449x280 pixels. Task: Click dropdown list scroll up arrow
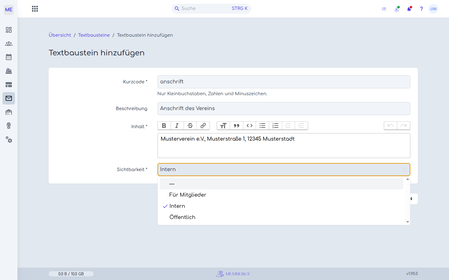408,179
